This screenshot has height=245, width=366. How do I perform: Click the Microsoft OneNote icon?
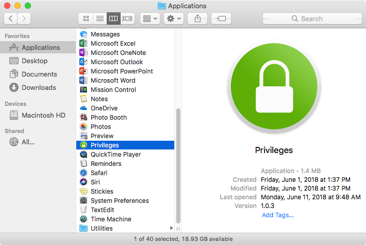[x=84, y=52]
